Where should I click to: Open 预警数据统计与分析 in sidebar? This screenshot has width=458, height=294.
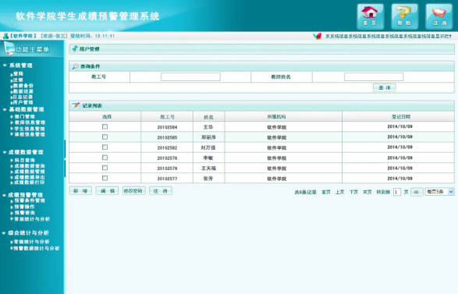pos(37,248)
